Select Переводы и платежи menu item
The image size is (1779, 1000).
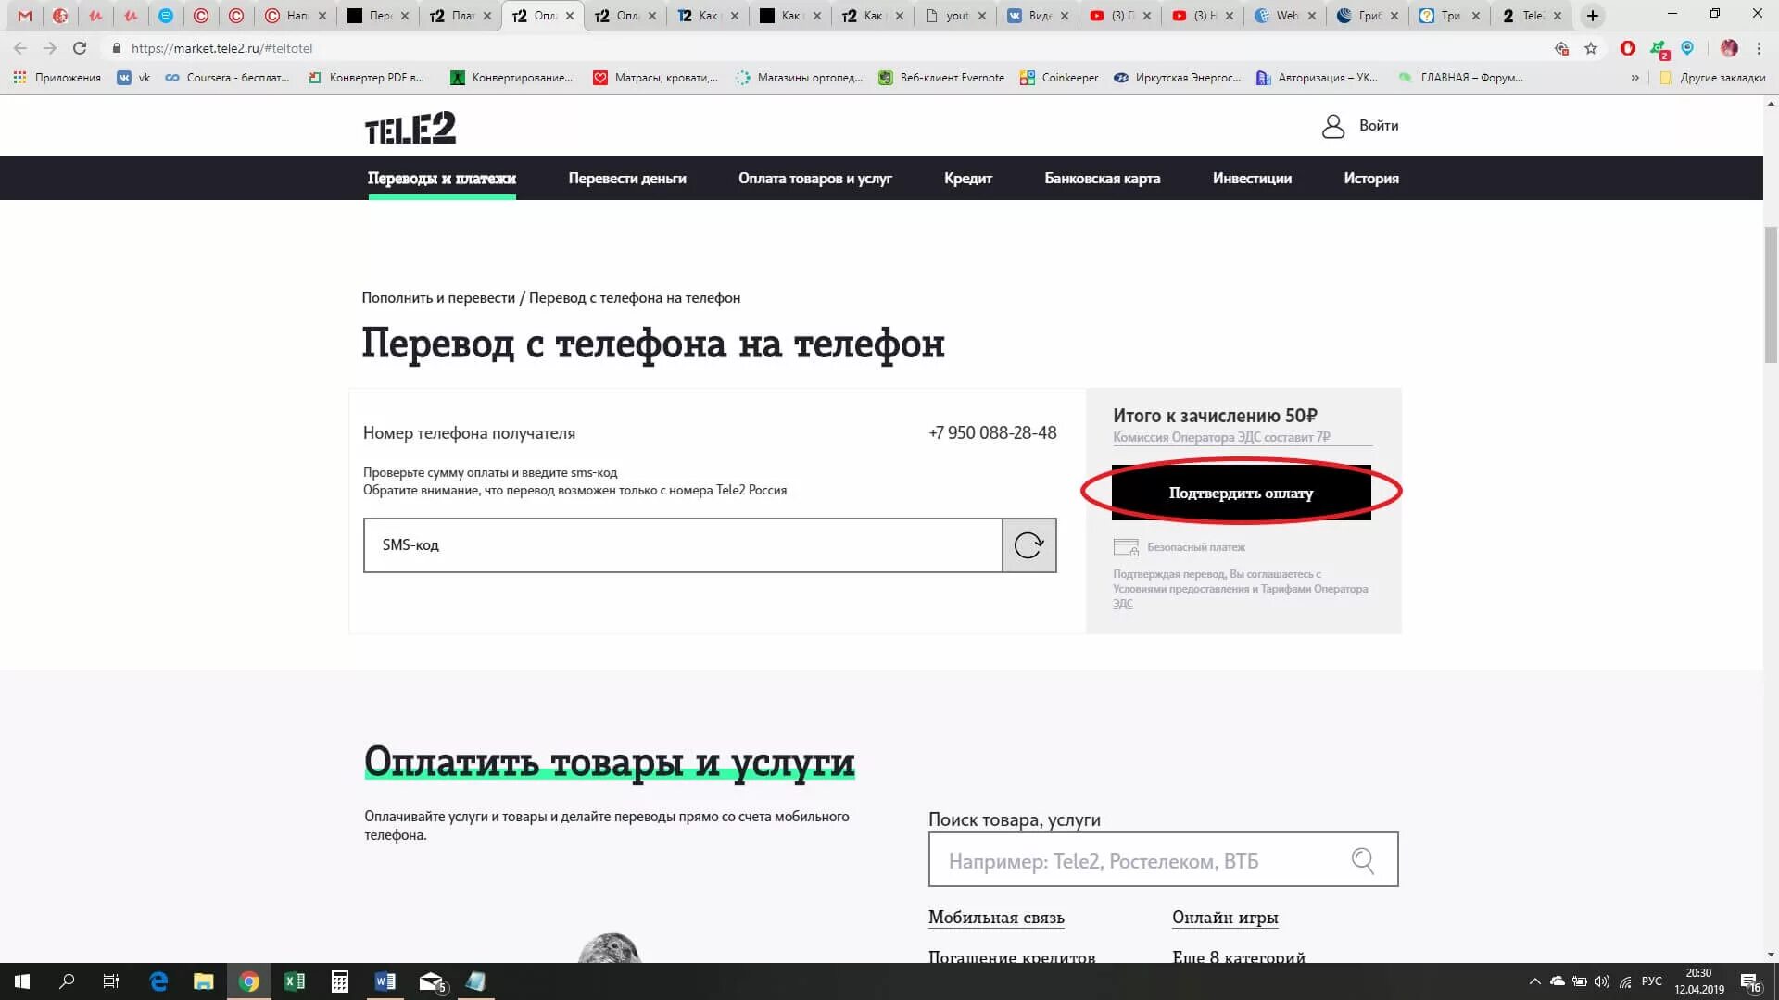[x=442, y=179]
